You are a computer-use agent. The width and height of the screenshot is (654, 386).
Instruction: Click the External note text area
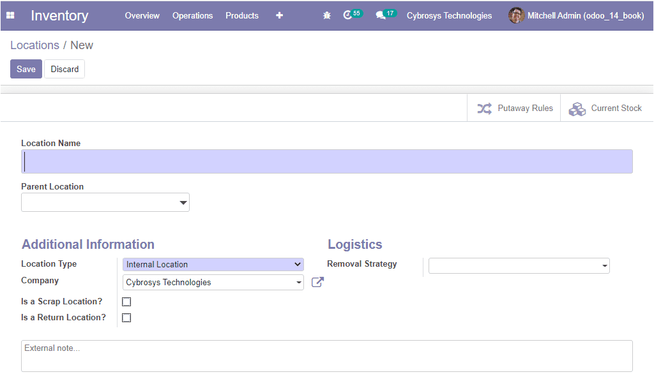coord(326,356)
